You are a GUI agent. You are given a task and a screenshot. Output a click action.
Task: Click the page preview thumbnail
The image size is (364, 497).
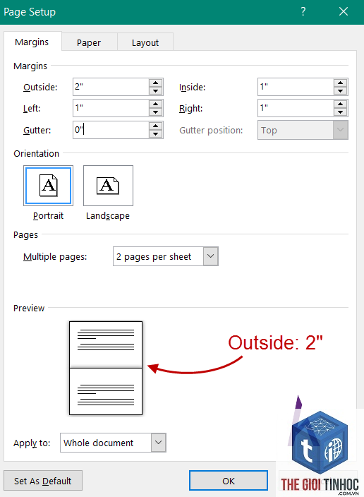(x=106, y=368)
